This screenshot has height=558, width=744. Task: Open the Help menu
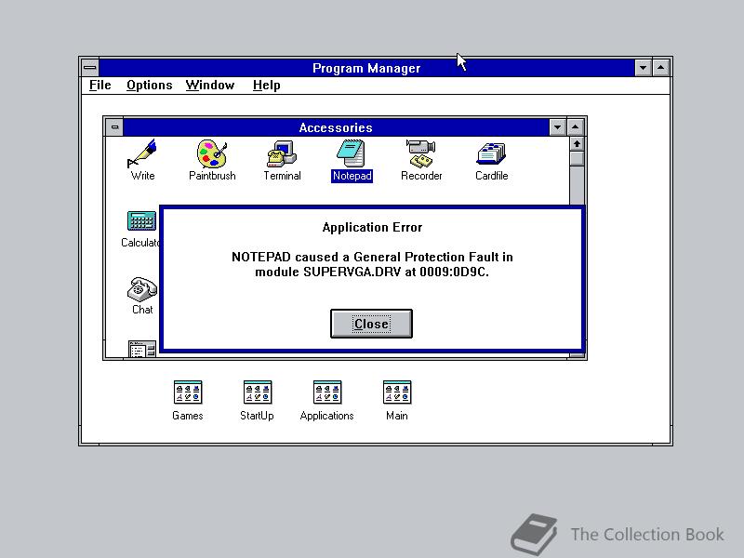266,86
